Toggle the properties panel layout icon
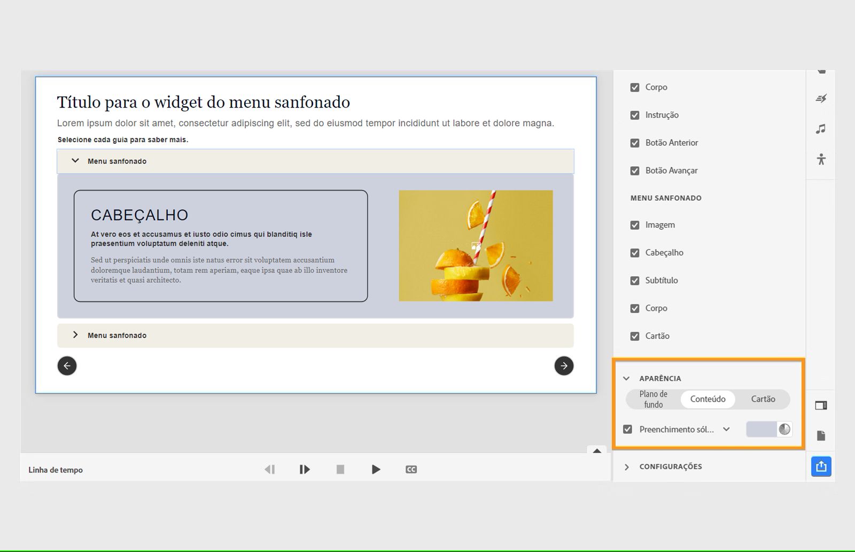Viewport: 855px width, 552px height. pyautogui.click(x=821, y=406)
